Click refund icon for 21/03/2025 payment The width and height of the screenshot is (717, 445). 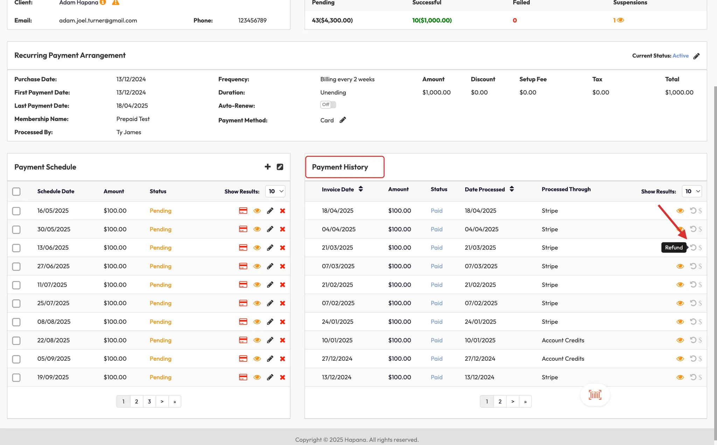[693, 247]
